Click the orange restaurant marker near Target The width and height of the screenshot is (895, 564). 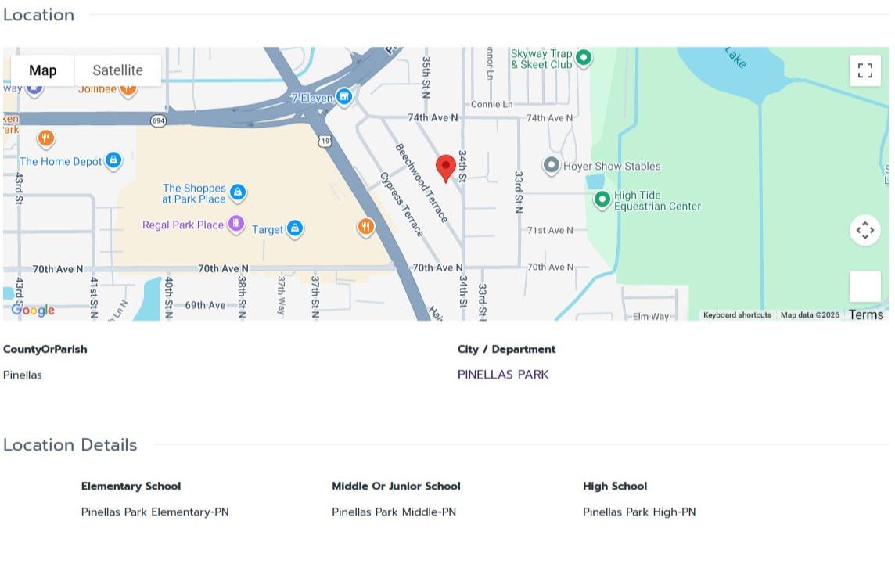coord(365,228)
